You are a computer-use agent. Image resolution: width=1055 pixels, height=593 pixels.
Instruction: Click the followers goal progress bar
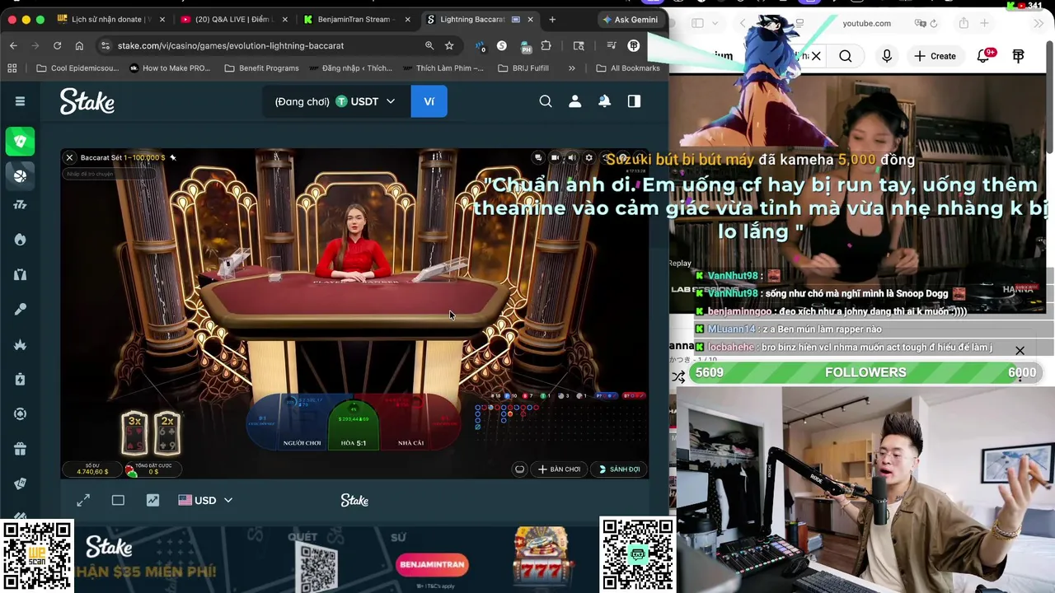click(x=865, y=373)
